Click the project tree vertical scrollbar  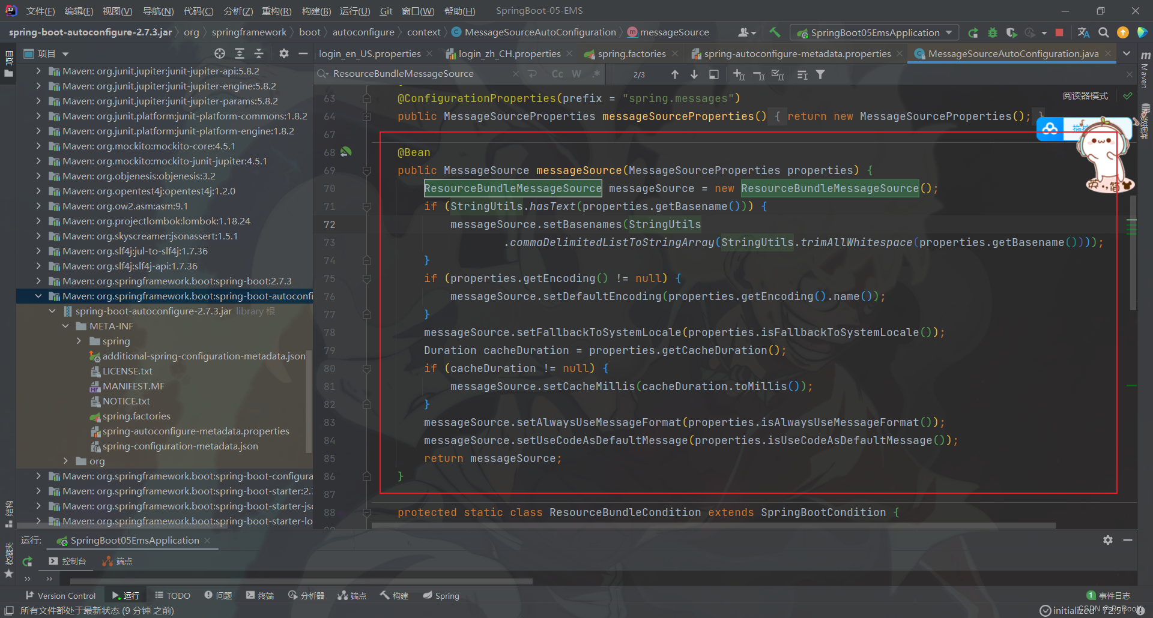309,401
